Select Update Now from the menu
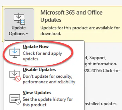Viewport: 122px width, 110px height. coord(36,47)
